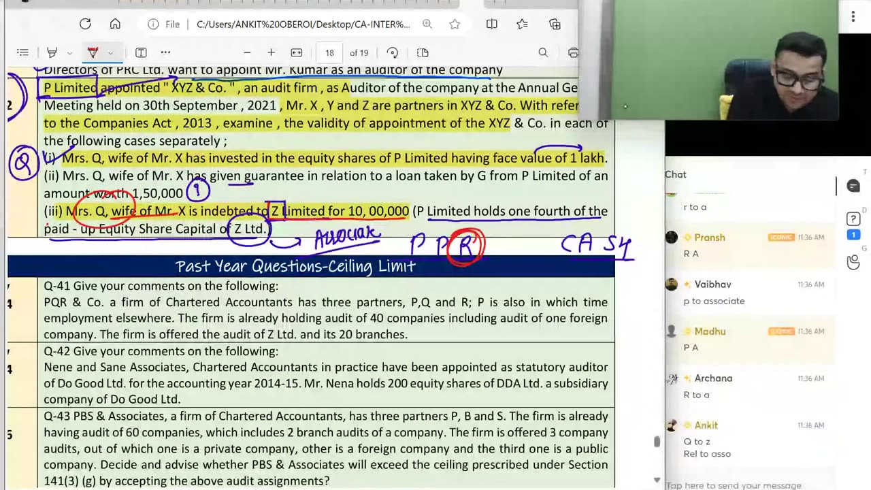Screen dimensions: 871x490
Task: Click Vaibhav's name in the chat
Action: 712,284
